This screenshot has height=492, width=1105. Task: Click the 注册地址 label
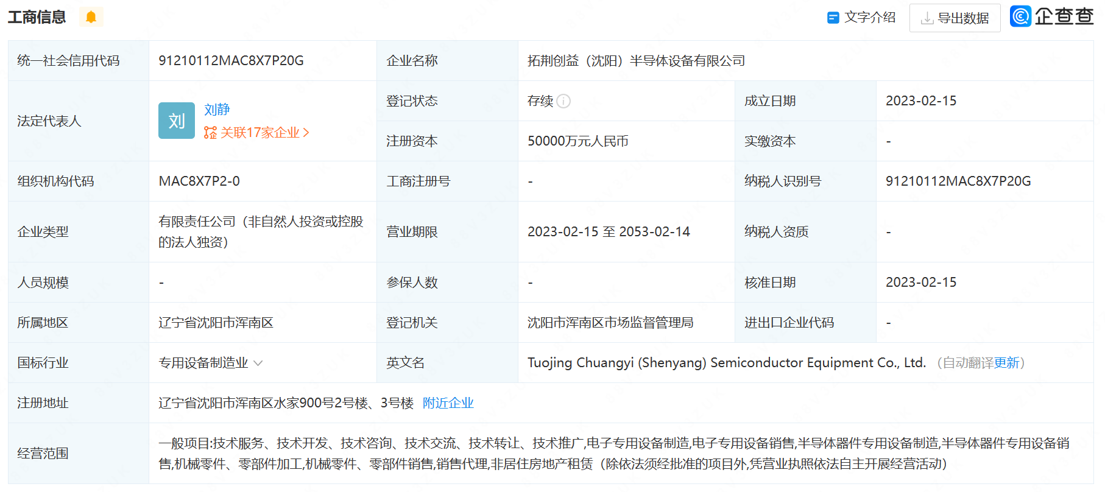click(43, 403)
